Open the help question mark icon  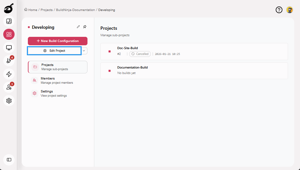(x=279, y=10)
